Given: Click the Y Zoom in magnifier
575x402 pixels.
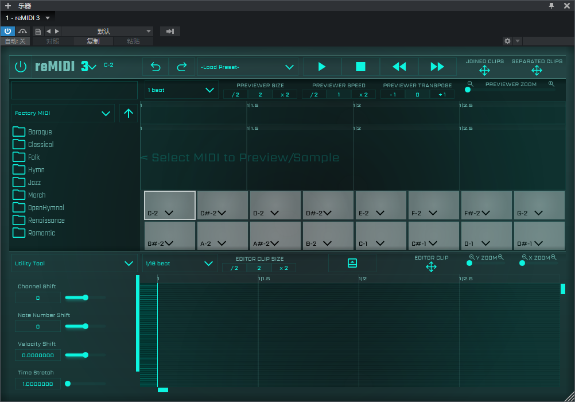Looking at the screenshot, I should [x=501, y=257].
